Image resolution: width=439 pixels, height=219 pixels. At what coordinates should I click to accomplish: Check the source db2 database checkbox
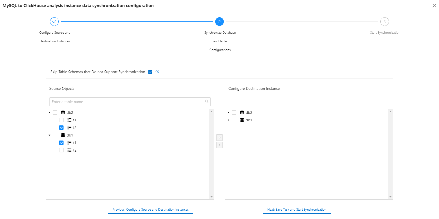pyautogui.click(x=55, y=112)
